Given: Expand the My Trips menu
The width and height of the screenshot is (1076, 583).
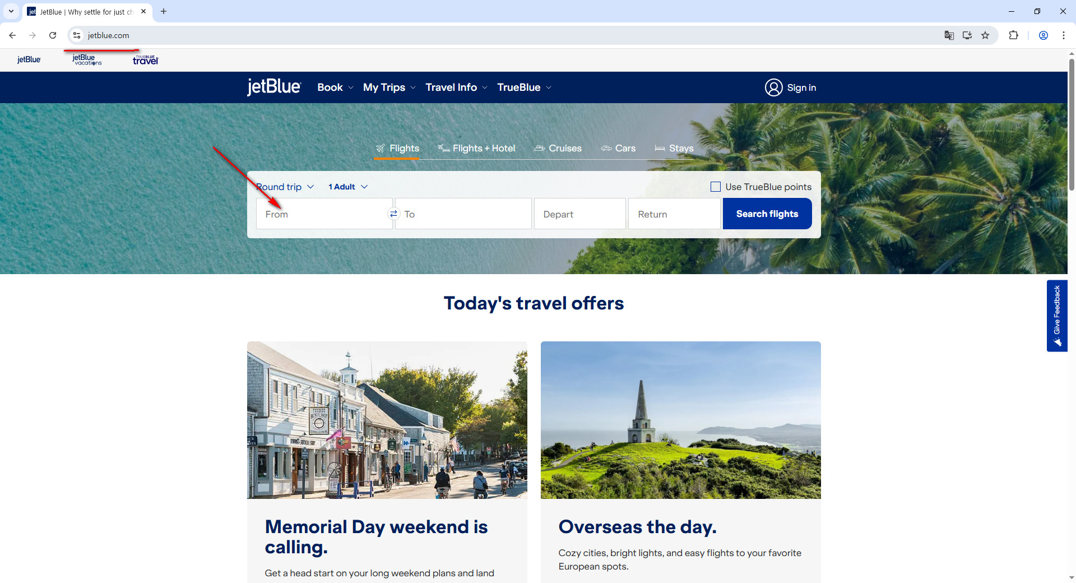Looking at the screenshot, I should tap(389, 87).
